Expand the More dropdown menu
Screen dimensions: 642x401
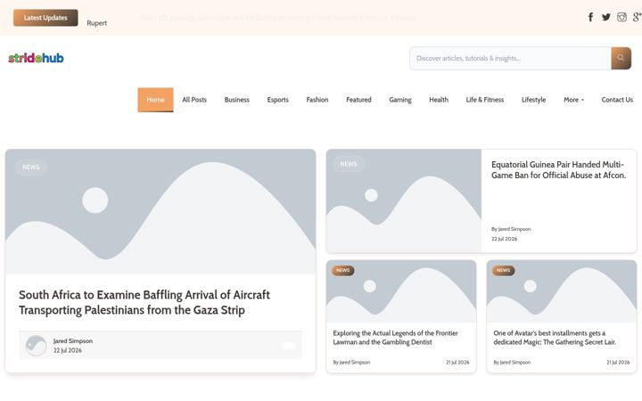coord(573,100)
